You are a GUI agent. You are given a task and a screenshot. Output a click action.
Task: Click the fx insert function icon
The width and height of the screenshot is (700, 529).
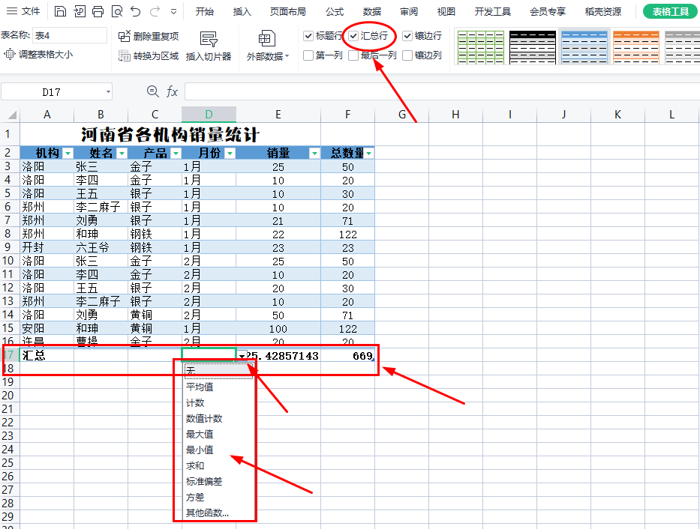(172, 92)
